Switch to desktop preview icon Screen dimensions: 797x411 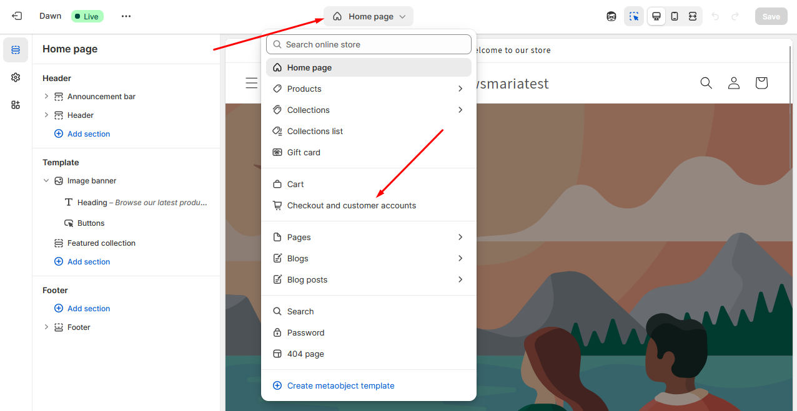pos(656,16)
